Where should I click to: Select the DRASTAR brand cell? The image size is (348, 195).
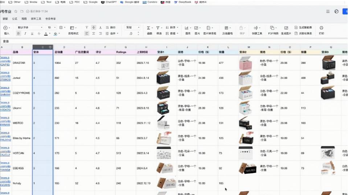click(x=22, y=63)
